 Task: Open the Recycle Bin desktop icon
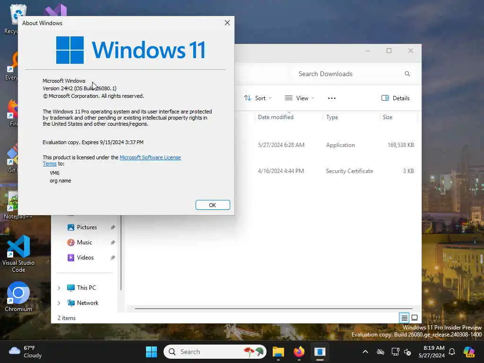pos(11,18)
